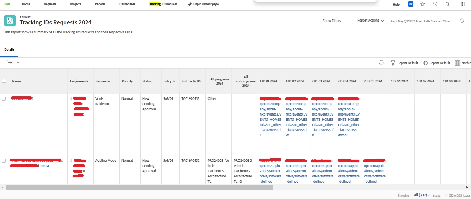Open CID 02 link for TAC1690455
This screenshot has height=199, width=471.
click(297, 117)
